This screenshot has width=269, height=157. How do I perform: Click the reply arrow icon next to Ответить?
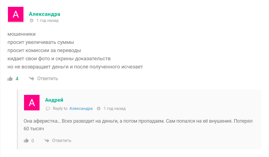pos(31,78)
